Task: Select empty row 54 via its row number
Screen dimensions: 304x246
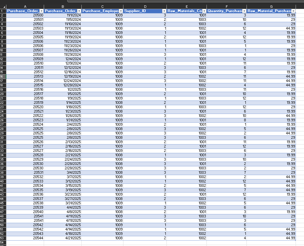Action: [x=3, y=243]
